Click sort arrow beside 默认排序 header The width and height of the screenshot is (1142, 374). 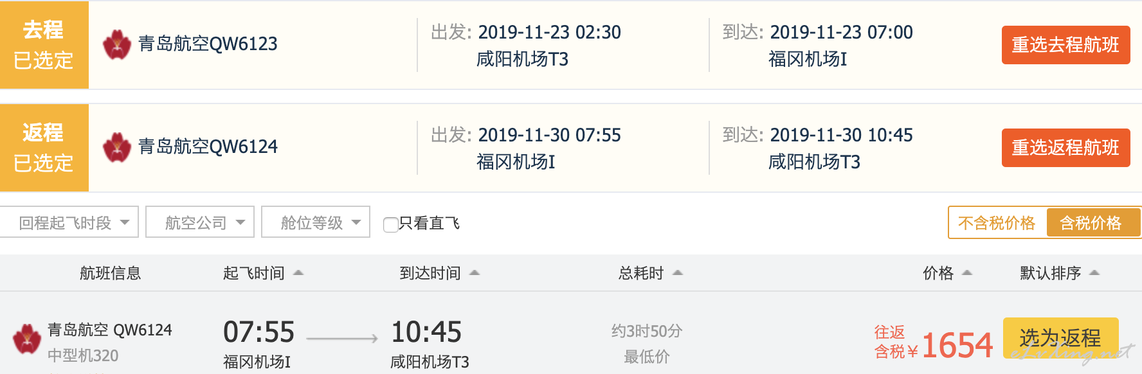point(1095,273)
